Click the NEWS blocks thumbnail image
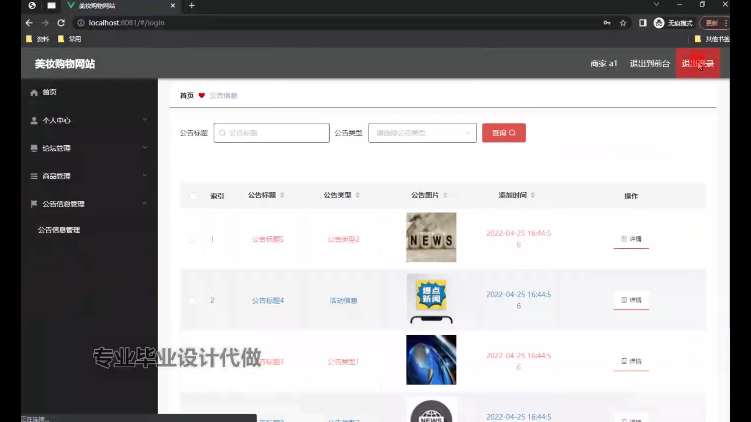 (x=431, y=237)
